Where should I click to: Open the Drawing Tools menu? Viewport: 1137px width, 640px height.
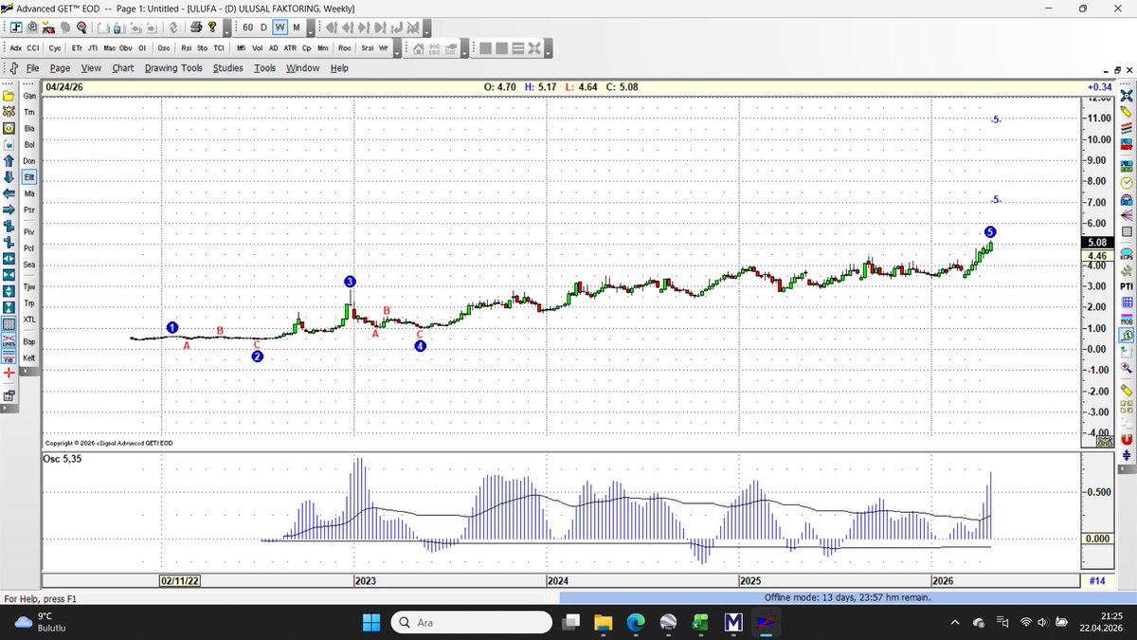[x=173, y=68]
